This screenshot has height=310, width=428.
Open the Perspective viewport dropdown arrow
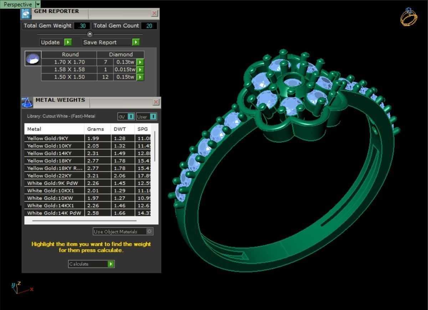coord(38,4)
